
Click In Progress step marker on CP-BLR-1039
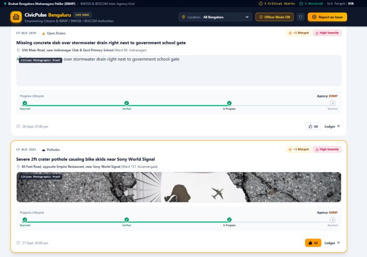pos(229,103)
